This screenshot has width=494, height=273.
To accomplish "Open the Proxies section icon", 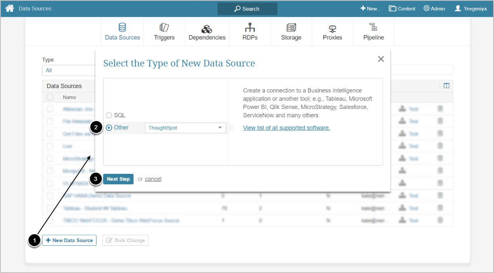I will pos(332,28).
